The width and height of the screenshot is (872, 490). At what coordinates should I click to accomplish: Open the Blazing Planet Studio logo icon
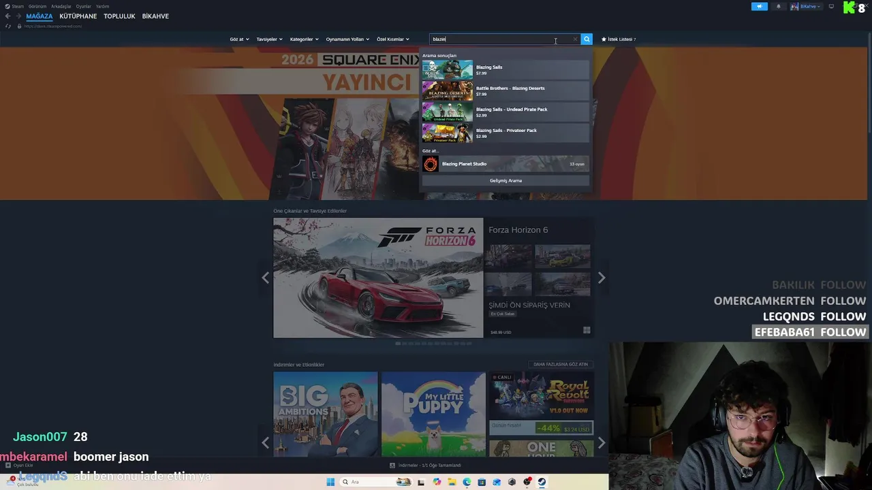tap(431, 164)
